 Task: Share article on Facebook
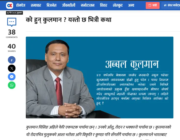(x=12, y=60)
